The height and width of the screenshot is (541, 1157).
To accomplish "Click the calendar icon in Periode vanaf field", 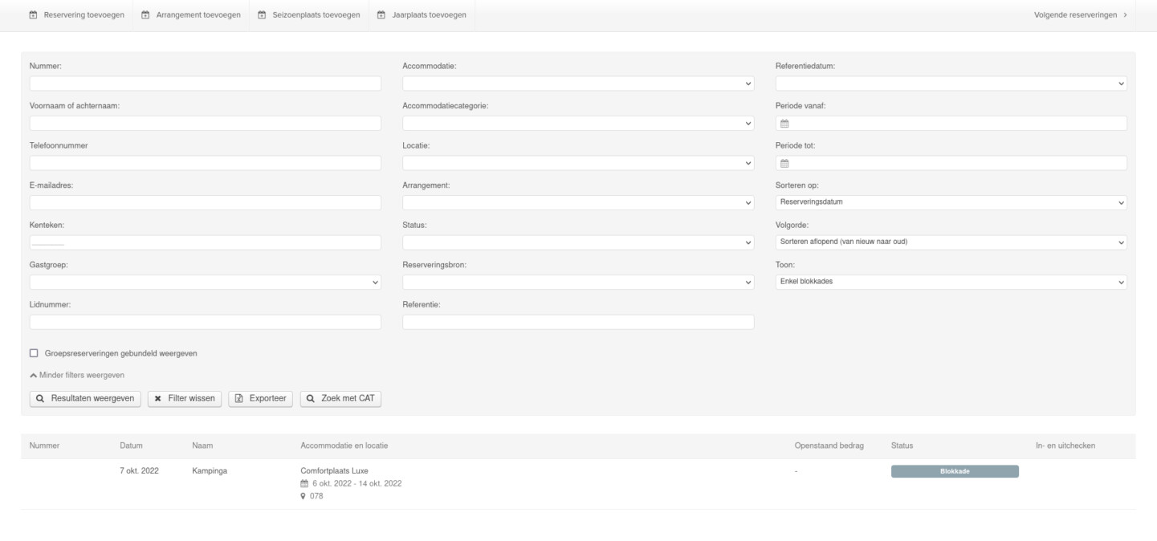I will coord(785,124).
